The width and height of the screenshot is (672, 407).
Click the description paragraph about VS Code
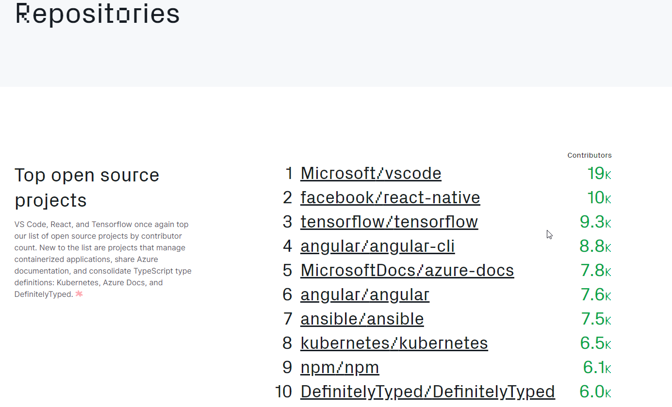[103, 259]
